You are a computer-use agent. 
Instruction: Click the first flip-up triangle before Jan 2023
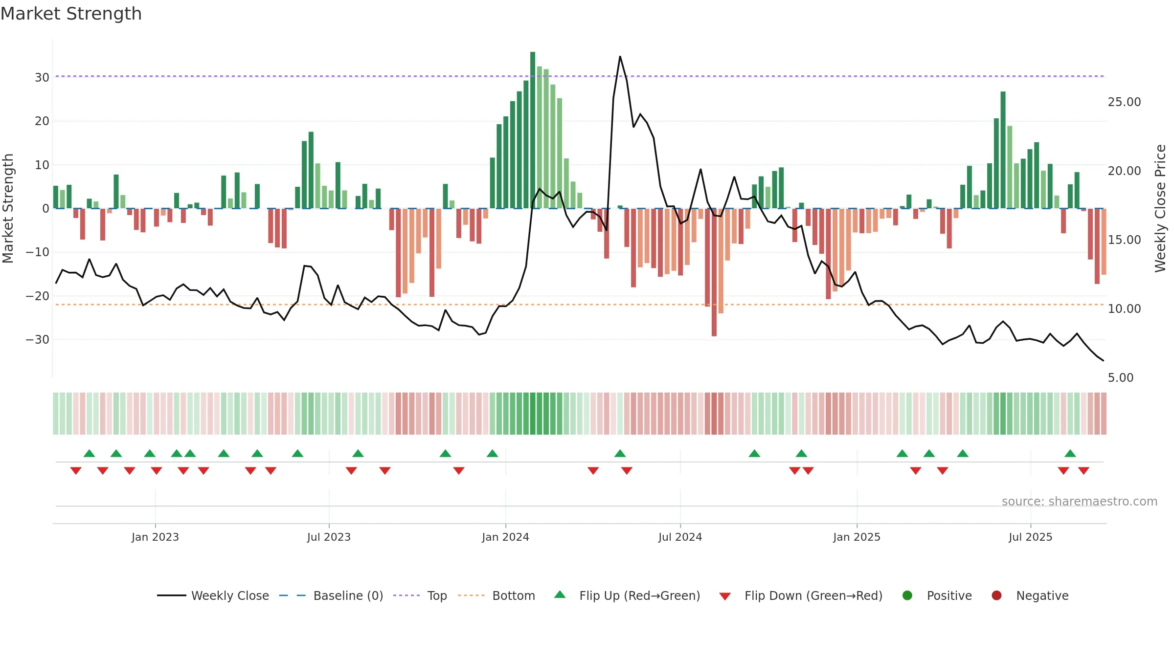pos(89,453)
